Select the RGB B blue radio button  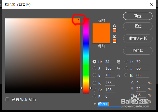pos(94,97)
